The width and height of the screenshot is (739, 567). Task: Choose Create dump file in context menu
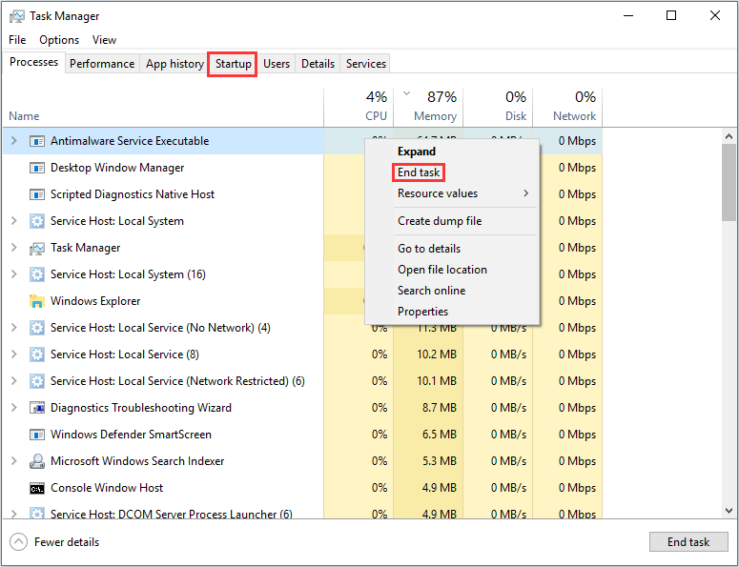tap(440, 221)
